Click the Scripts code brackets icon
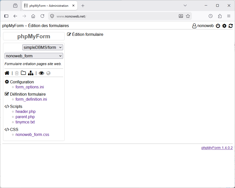The height and width of the screenshot is (188, 235). tap(7, 106)
